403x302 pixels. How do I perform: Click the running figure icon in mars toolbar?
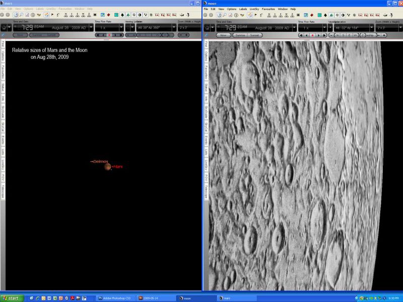(x=188, y=15)
